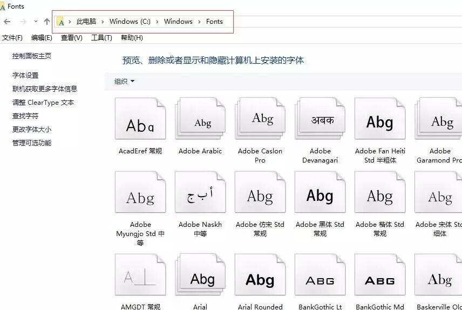Select the Baskerville Old font icon
The height and width of the screenshot is (310, 462).
click(439, 274)
